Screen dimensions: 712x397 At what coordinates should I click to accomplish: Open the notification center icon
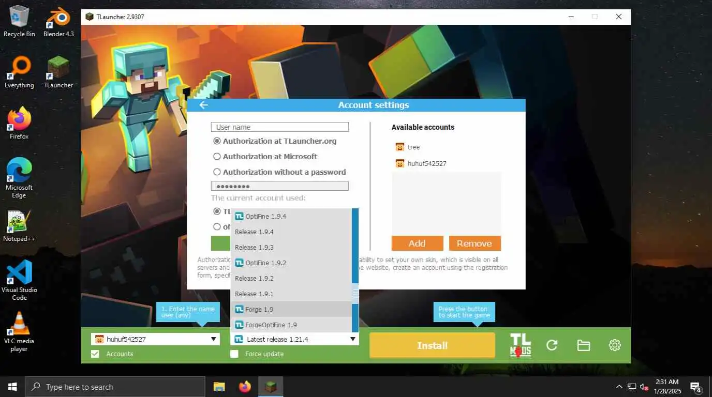[x=695, y=387]
